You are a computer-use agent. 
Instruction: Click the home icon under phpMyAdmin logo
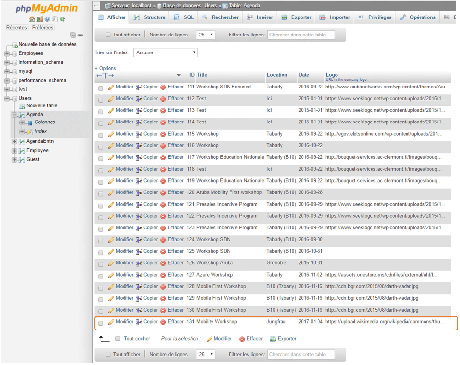pyautogui.click(x=32, y=19)
